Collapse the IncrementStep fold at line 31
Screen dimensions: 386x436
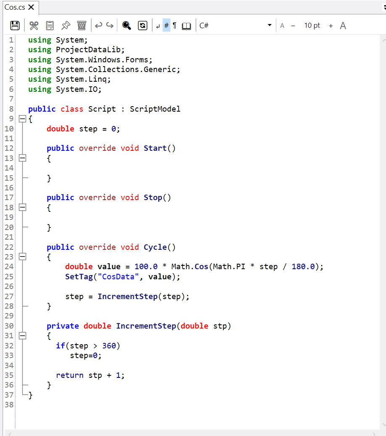point(22,336)
